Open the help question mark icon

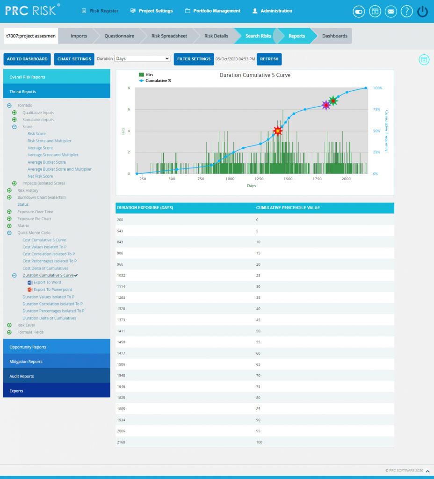[x=406, y=12]
